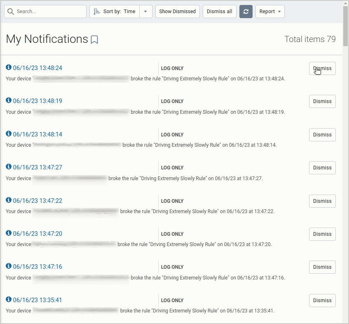
Task: Click the info icon on the 13:35:41 notification
Action: click(8, 300)
